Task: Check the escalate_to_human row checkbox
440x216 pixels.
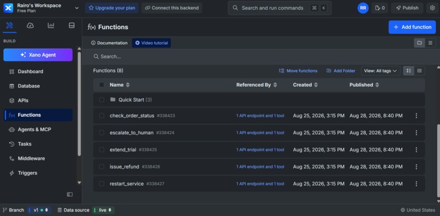Action: [x=102, y=133]
